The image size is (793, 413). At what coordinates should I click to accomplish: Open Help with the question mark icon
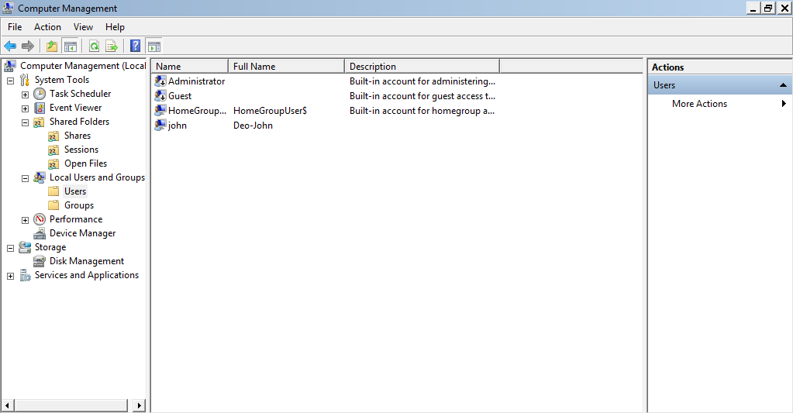point(135,46)
